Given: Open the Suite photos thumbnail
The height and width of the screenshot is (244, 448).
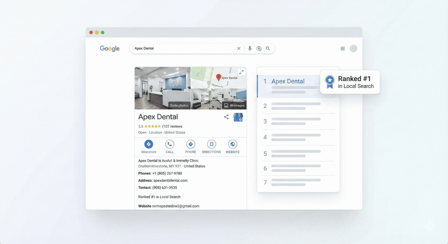Looking at the screenshot, I should coord(162,88).
